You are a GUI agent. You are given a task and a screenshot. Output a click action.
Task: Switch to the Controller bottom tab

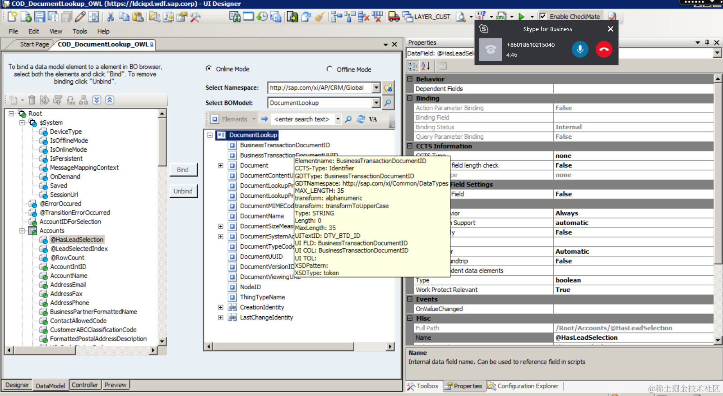click(85, 385)
